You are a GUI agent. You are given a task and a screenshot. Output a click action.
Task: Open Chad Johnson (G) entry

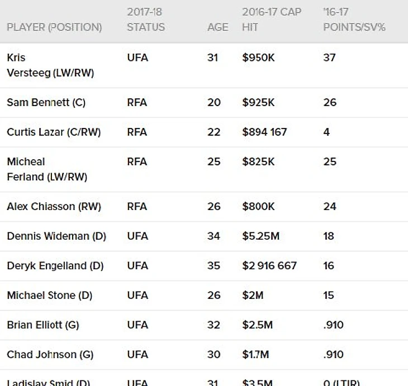pos(50,354)
